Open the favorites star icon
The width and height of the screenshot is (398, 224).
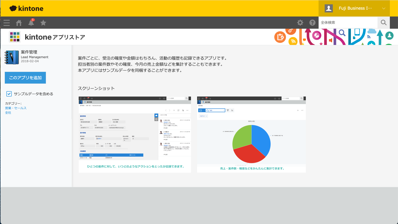(43, 23)
